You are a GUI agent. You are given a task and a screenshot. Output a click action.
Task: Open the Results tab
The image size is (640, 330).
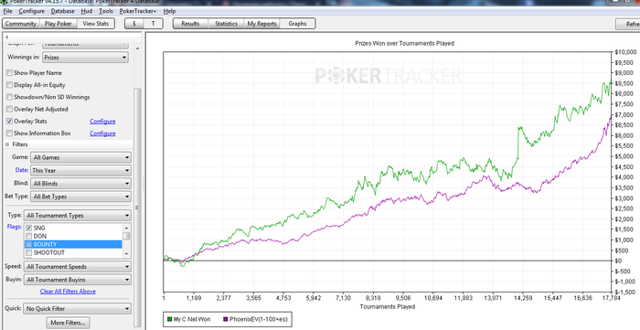coord(190,24)
